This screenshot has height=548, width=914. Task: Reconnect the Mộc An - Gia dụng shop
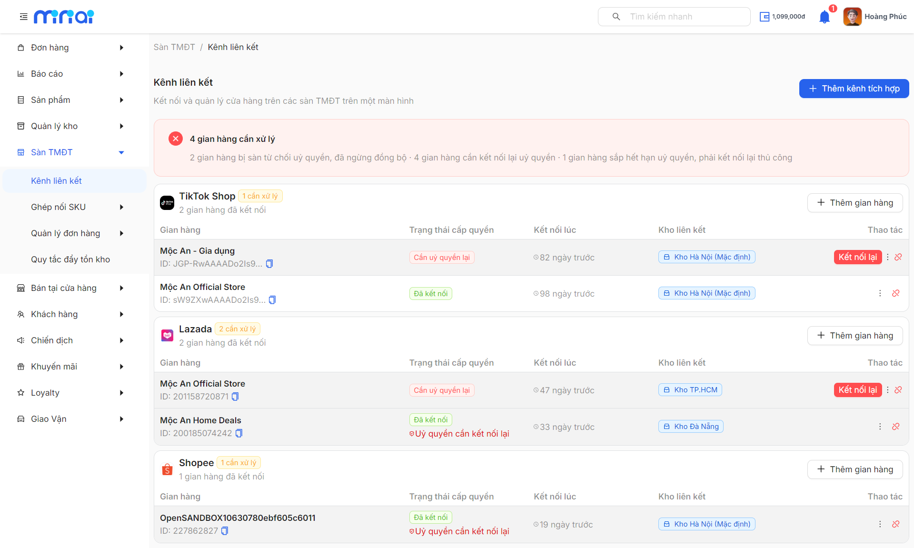pos(858,257)
